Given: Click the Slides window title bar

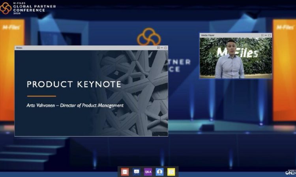Looking at the screenshot, I should click(91, 48).
